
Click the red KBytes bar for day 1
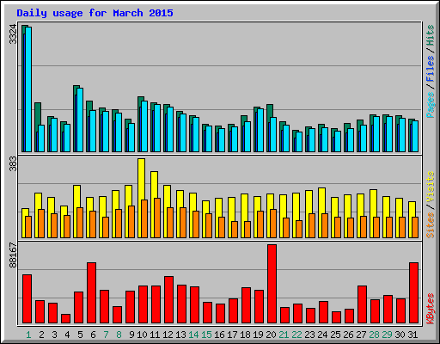click(27, 298)
